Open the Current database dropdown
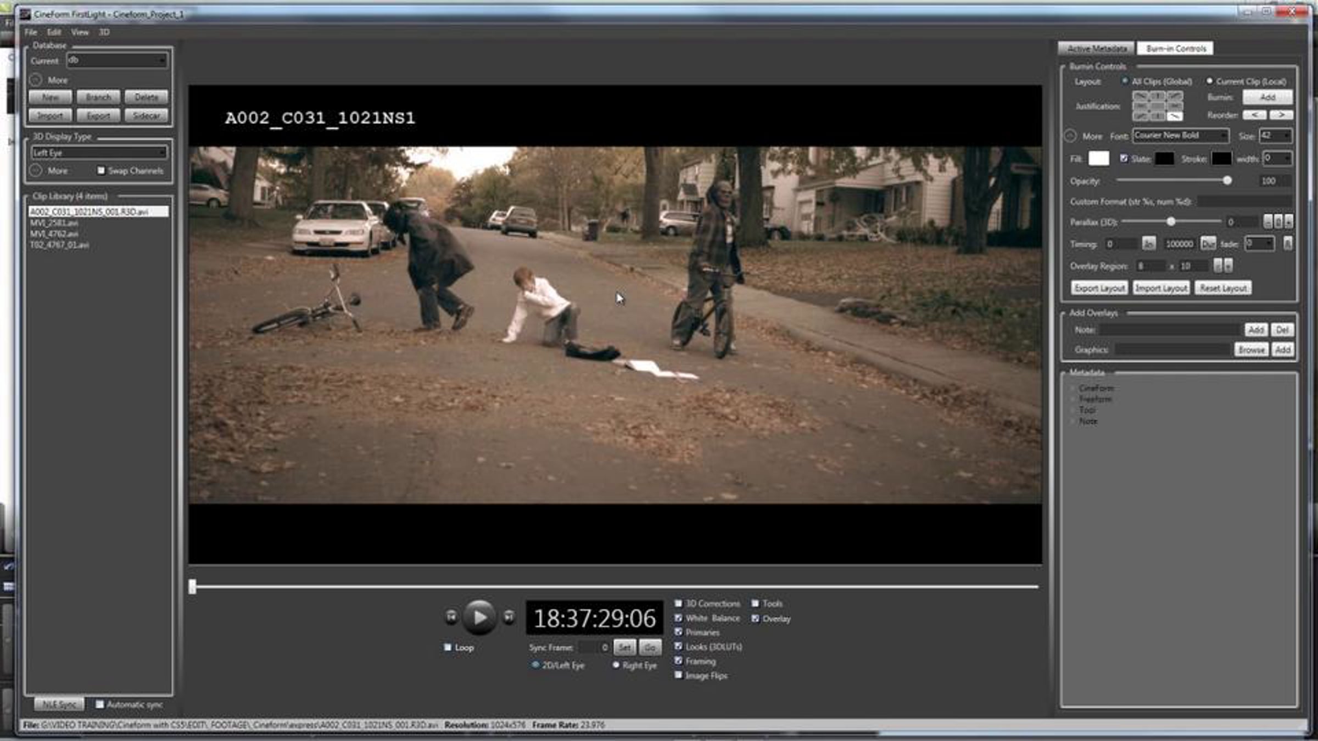Screen dimensions: 1318x741 pyautogui.click(x=116, y=60)
